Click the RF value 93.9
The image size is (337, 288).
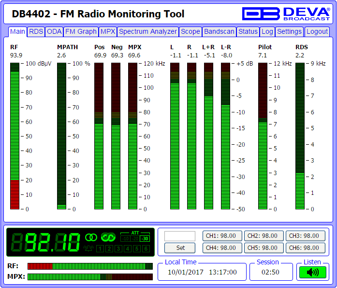pyautogui.click(x=16, y=55)
